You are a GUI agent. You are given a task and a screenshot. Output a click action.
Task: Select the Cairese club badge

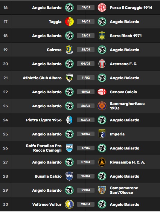tap(69, 50)
